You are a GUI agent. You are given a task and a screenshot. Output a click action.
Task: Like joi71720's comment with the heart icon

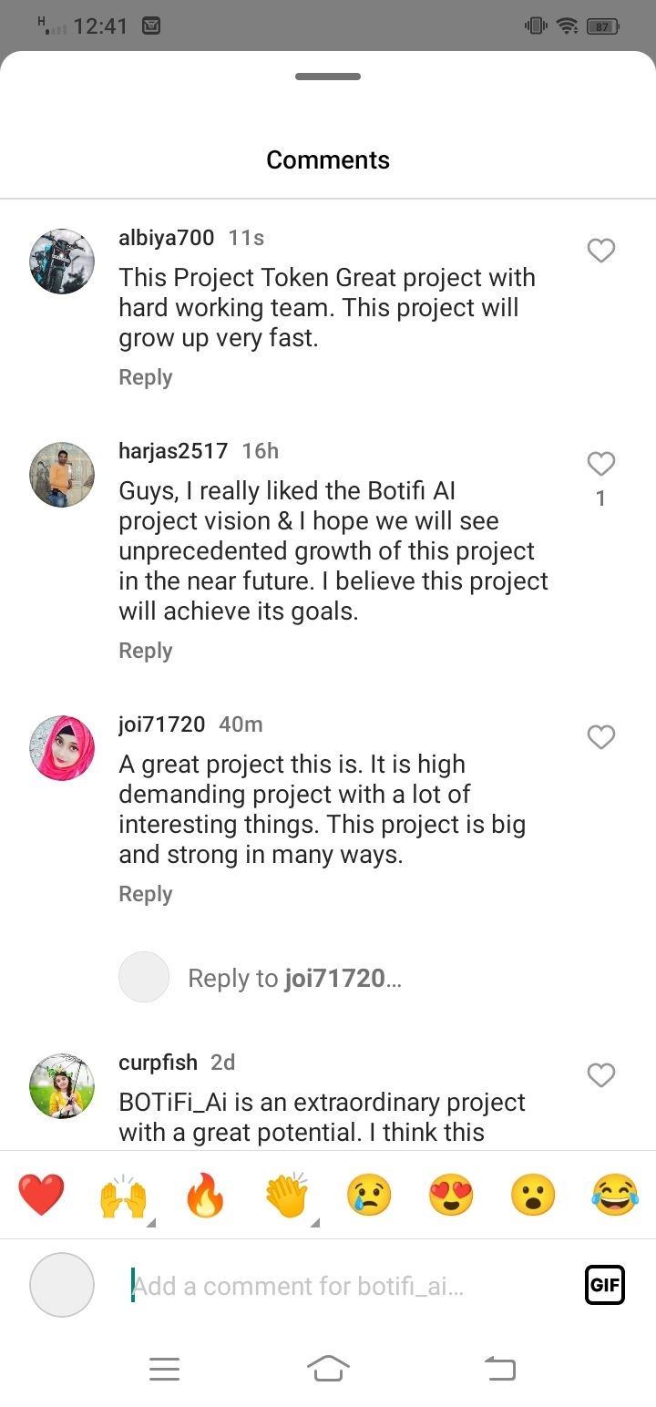click(x=601, y=737)
